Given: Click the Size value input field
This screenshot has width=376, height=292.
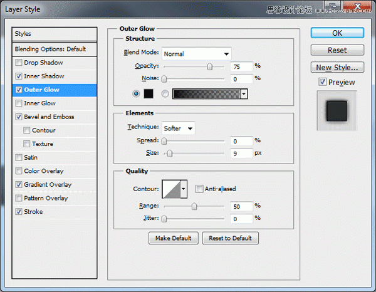Looking at the screenshot, I should click(x=241, y=153).
